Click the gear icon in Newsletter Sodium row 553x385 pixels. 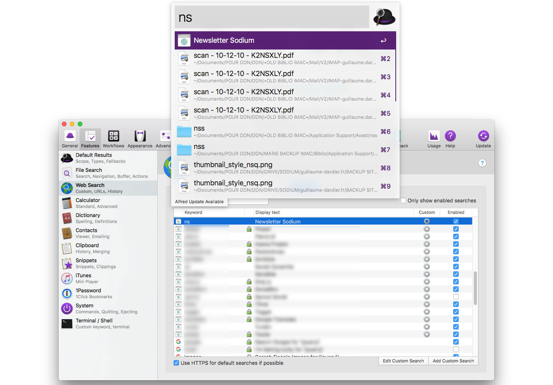click(427, 221)
